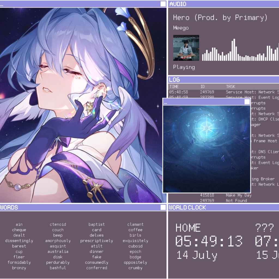The image size is (279, 279).
Task: Click the word bashful
Action: pyautogui.click(x=58, y=268)
